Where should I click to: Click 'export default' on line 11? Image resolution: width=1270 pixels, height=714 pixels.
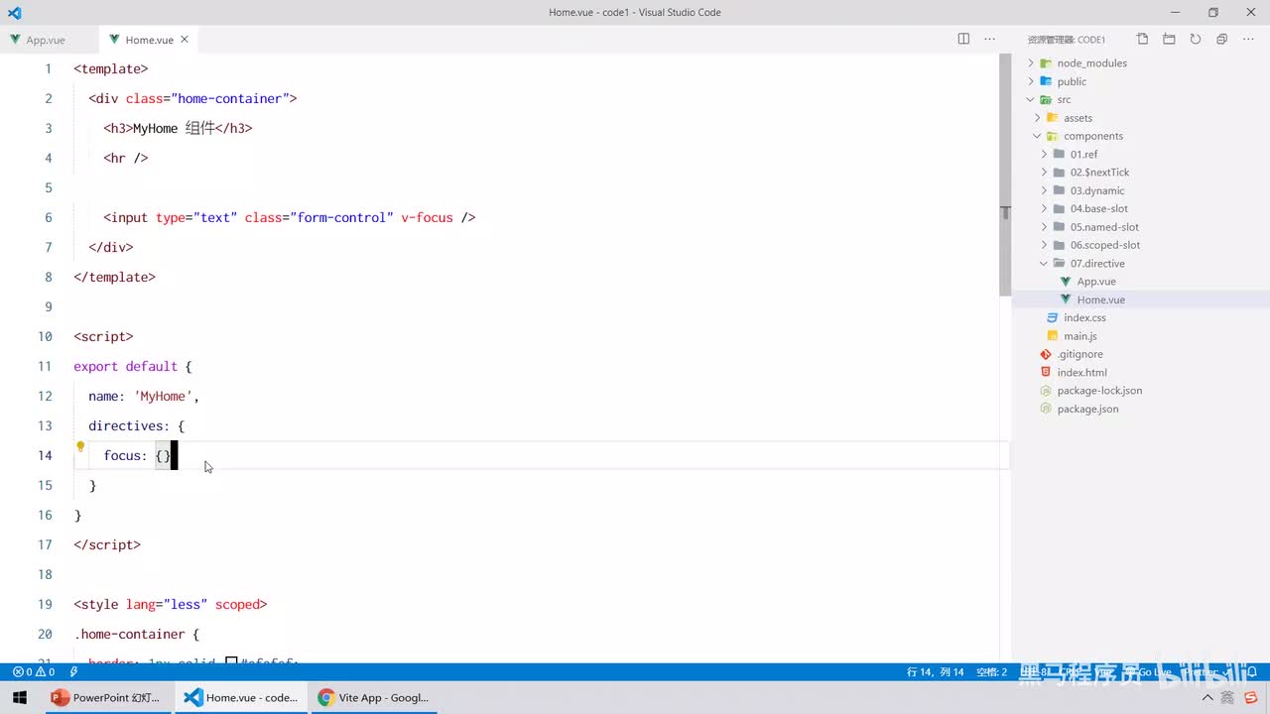[x=125, y=366]
